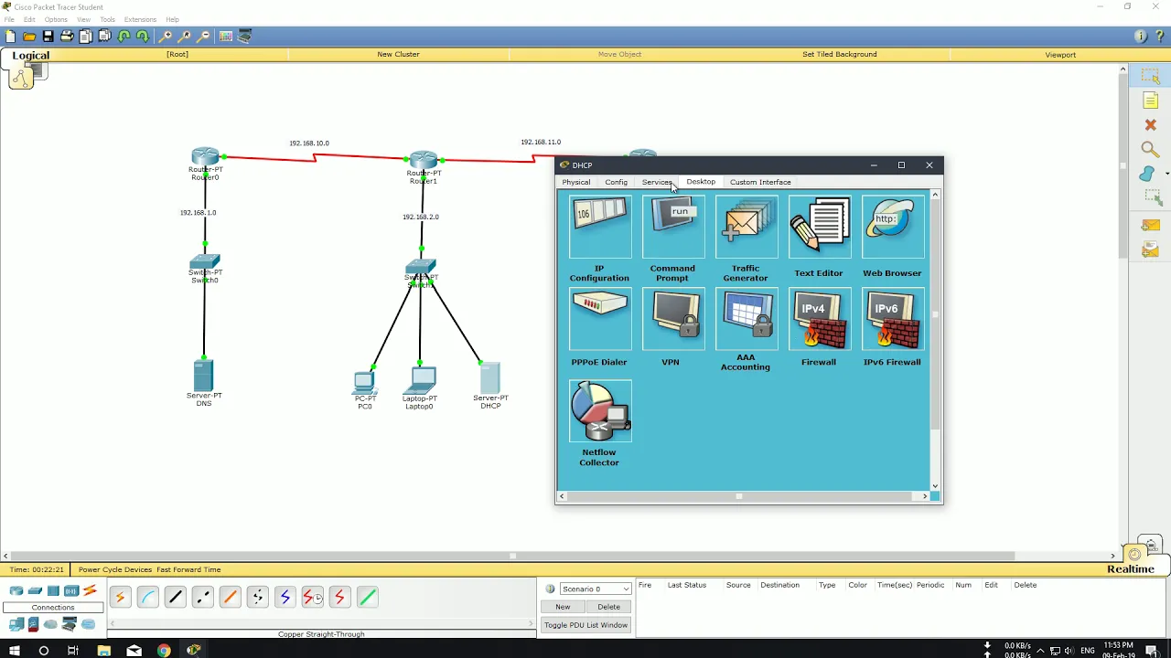This screenshot has height=658, width=1171.
Task: Click the Undo arrow in the toolbar
Action: click(x=124, y=37)
